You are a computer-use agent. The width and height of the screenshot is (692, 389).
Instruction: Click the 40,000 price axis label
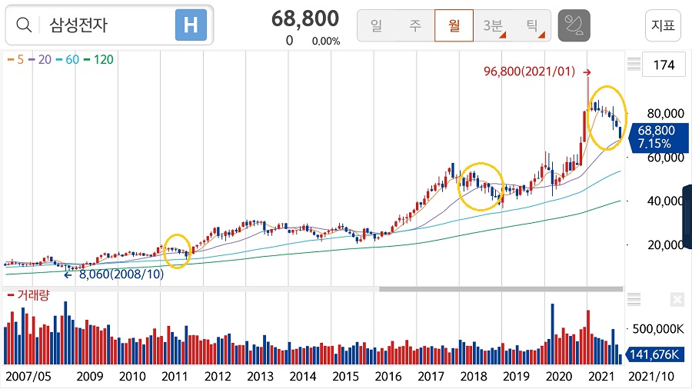[666, 201]
